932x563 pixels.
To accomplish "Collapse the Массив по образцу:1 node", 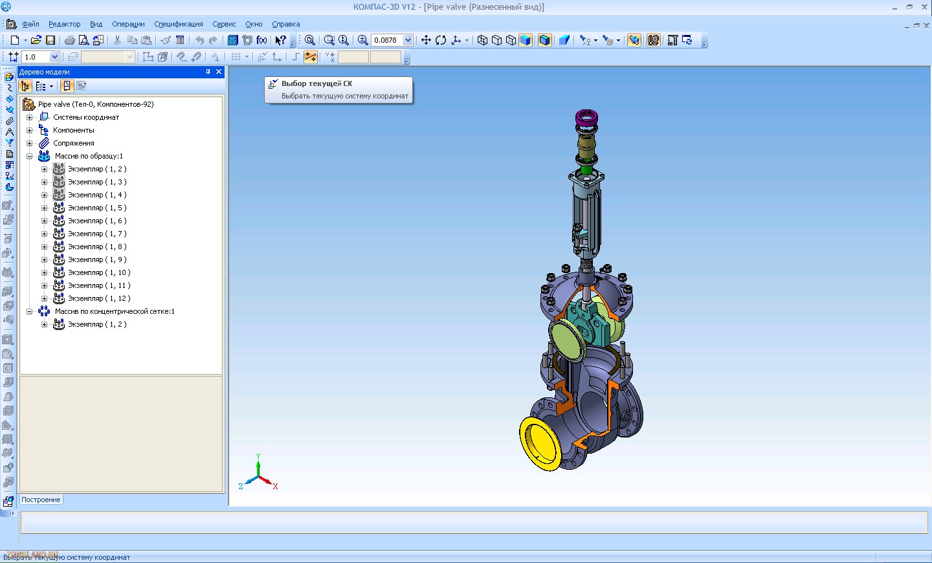I will [29, 156].
